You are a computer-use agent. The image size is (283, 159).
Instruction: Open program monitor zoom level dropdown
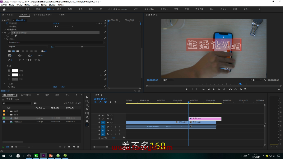click(x=169, y=80)
